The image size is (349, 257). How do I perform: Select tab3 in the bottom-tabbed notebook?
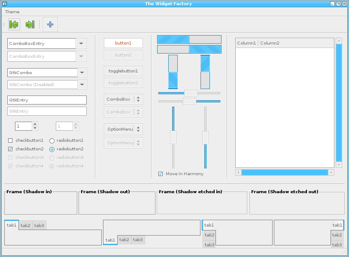pos(138,240)
